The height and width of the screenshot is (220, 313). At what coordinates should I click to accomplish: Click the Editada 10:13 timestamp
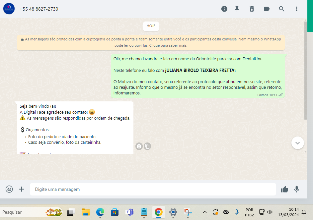point(267,95)
